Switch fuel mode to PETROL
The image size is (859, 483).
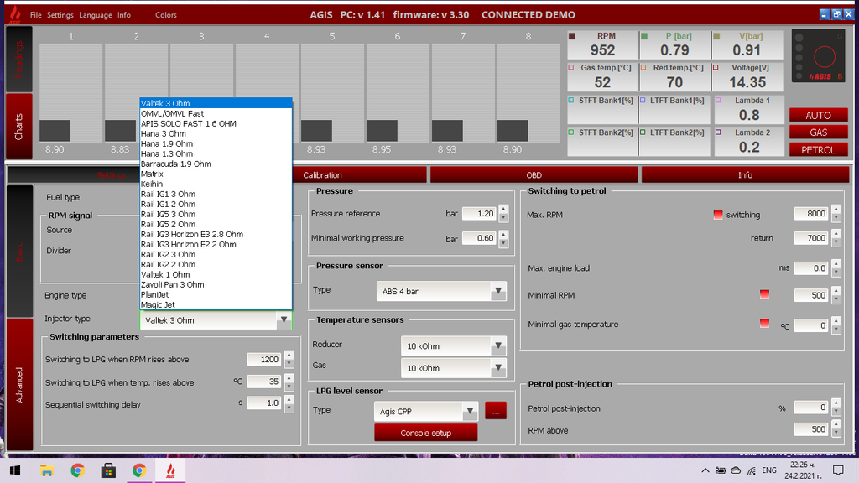pos(818,149)
